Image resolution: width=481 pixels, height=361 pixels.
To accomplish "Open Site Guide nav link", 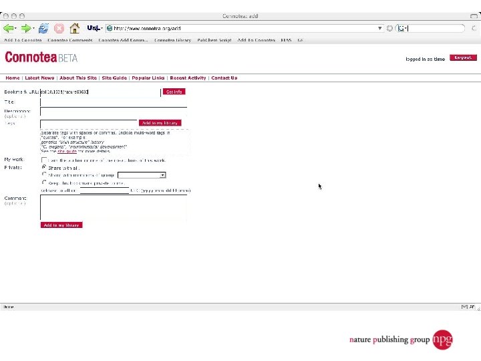I will pyautogui.click(x=114, y=78).
